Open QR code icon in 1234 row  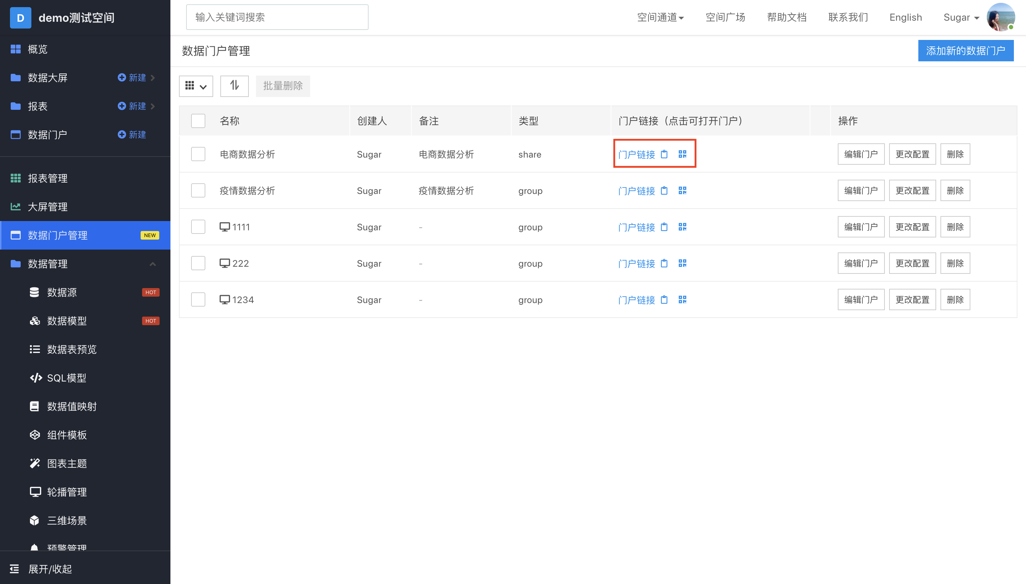(x=682, y=299)
